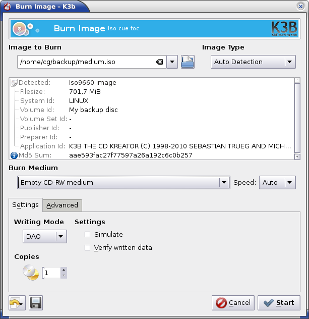Click the K3B logo in banner
The width and height of the screenshot is (309, 319).
pos(284,29)
